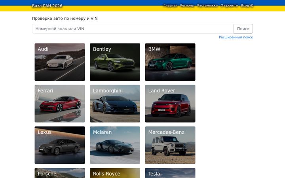Click the login icon next to Вход
The width and height of the screenshot is (285, 178).
[252, 6]
